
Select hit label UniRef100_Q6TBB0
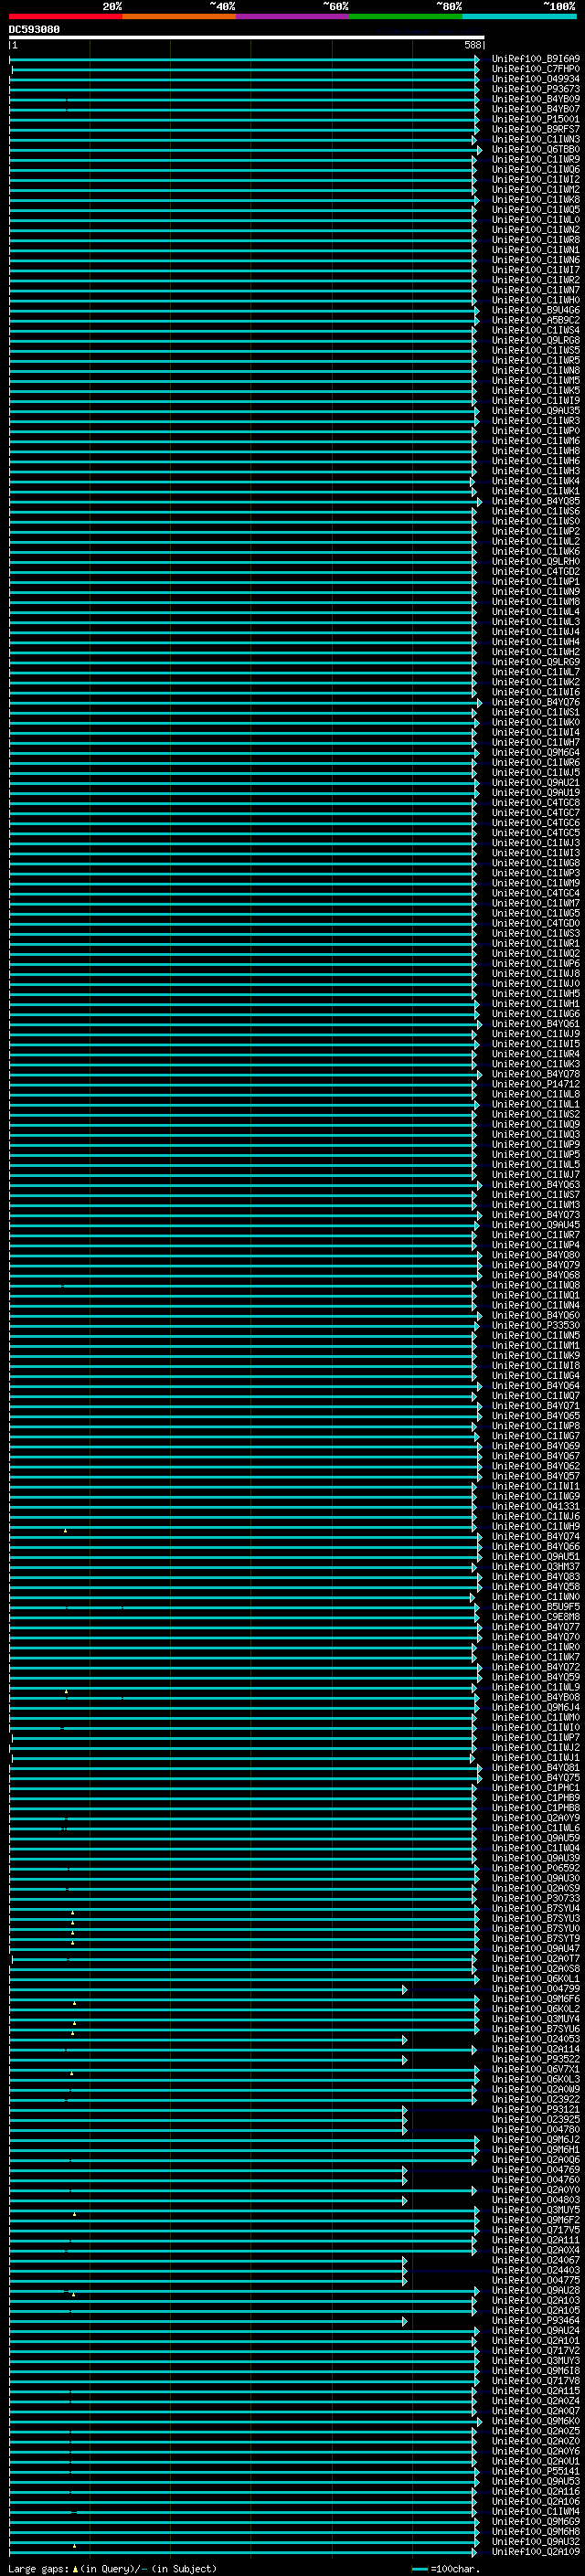coord(536,149)
